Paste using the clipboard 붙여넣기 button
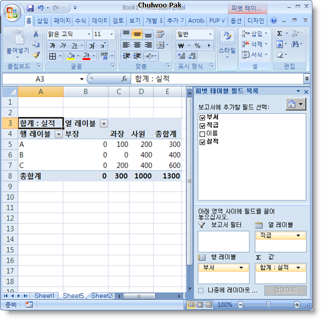The width and height of the screenshot is (321, 319). pos(18,45)
